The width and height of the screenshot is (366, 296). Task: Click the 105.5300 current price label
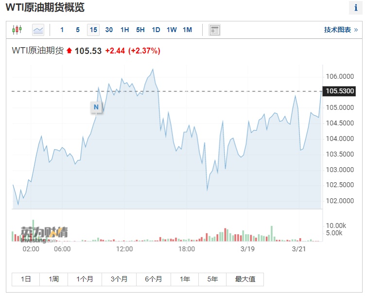(339, 91)
